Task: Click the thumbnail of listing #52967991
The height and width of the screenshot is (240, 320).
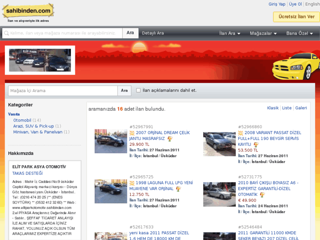Action: tap(111, 141)
